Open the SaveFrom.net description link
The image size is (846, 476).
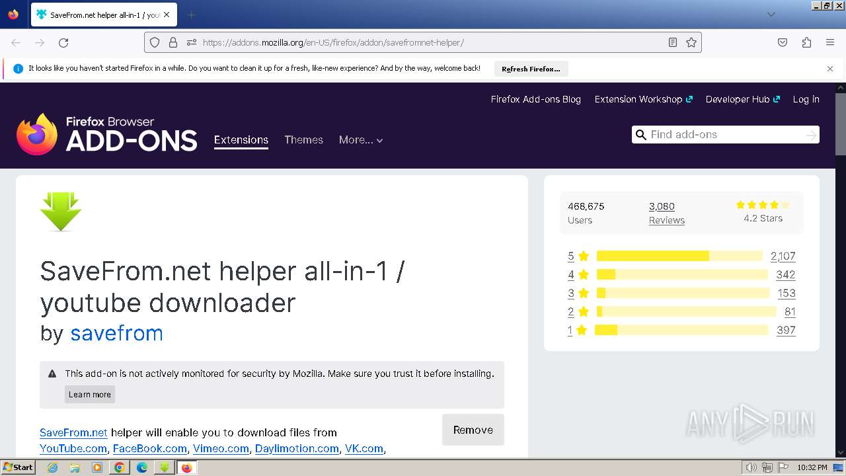(73, 432)
